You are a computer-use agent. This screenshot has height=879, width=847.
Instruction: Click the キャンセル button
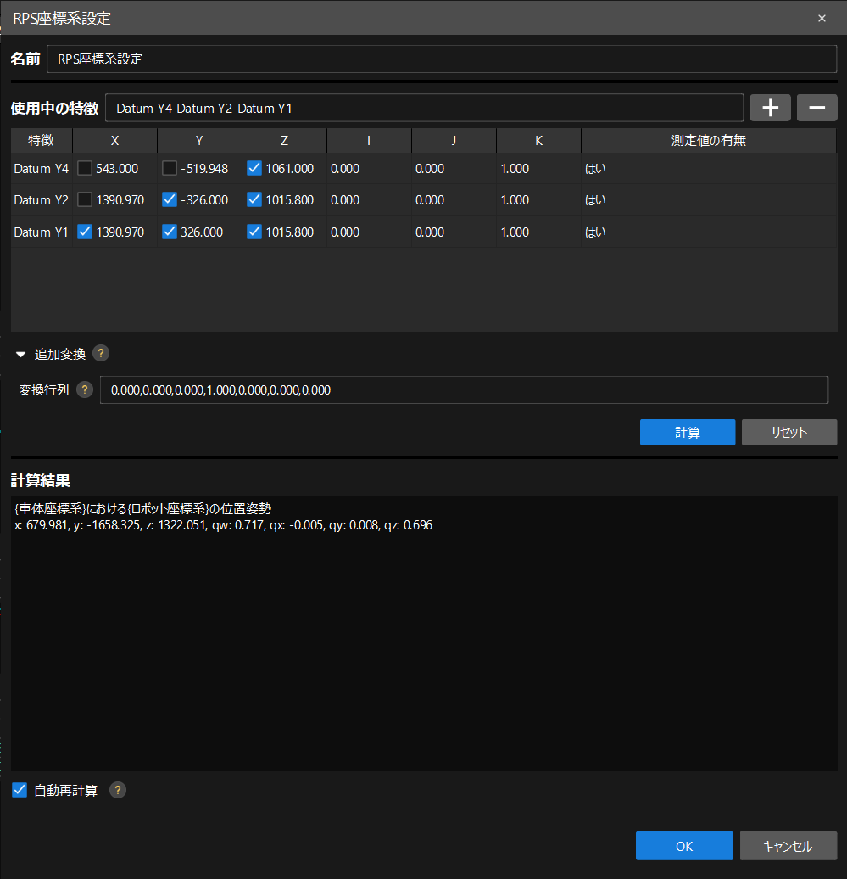pos(788,846)
